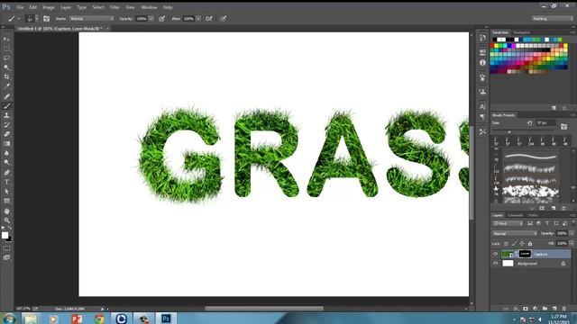Select the Move tool
Viewport: 577px width, 324px height.
[6, 40]
